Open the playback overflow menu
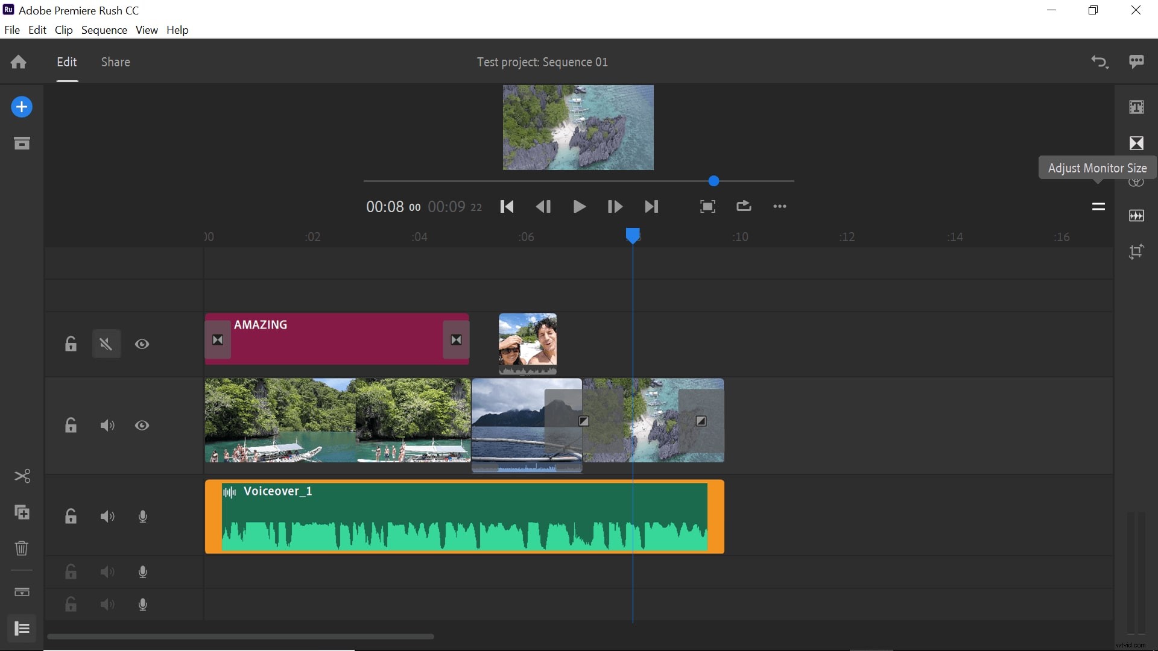 pos(779,206)
